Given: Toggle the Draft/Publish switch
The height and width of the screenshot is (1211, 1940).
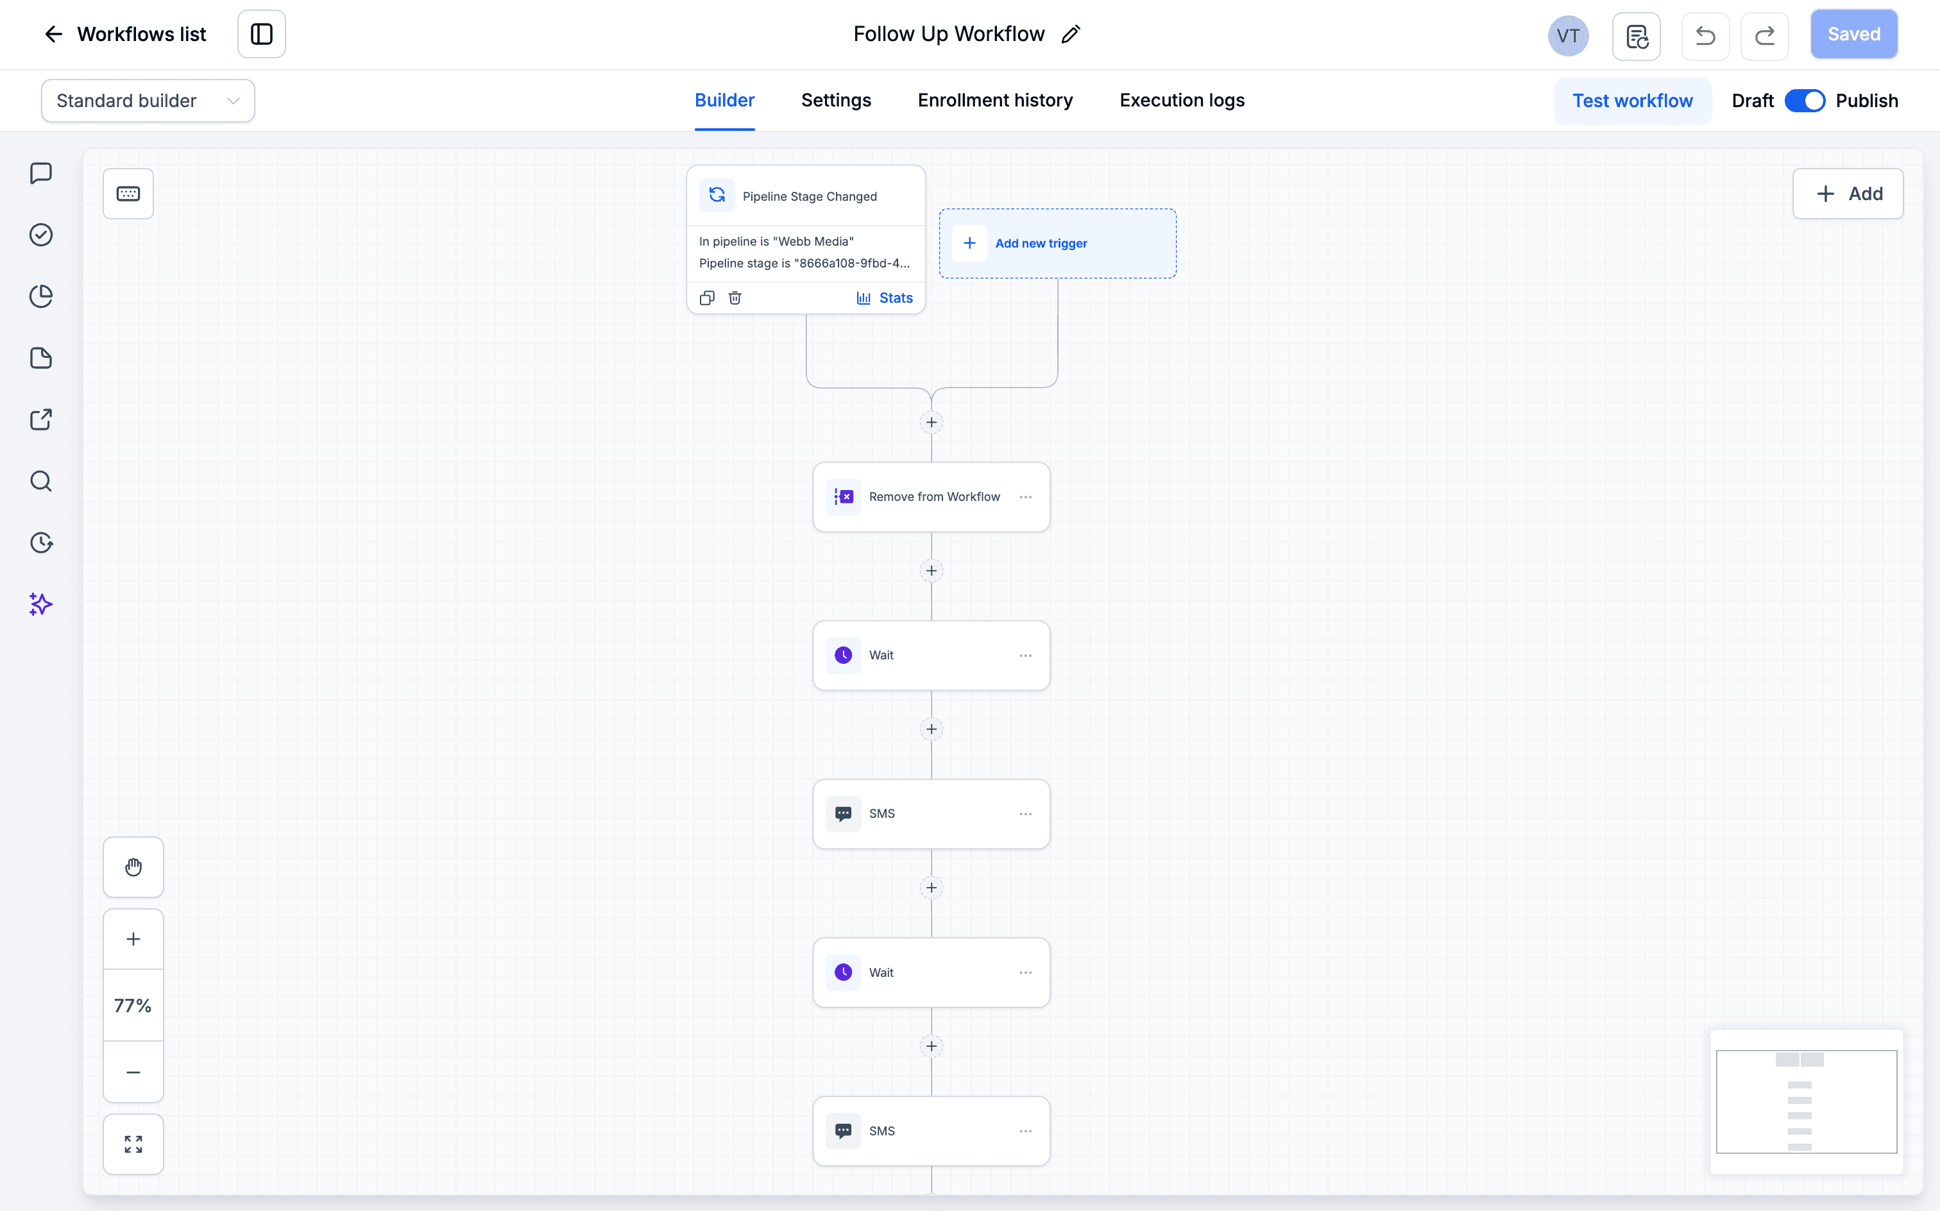Looking at the screenshot, I should [1805, 101].
